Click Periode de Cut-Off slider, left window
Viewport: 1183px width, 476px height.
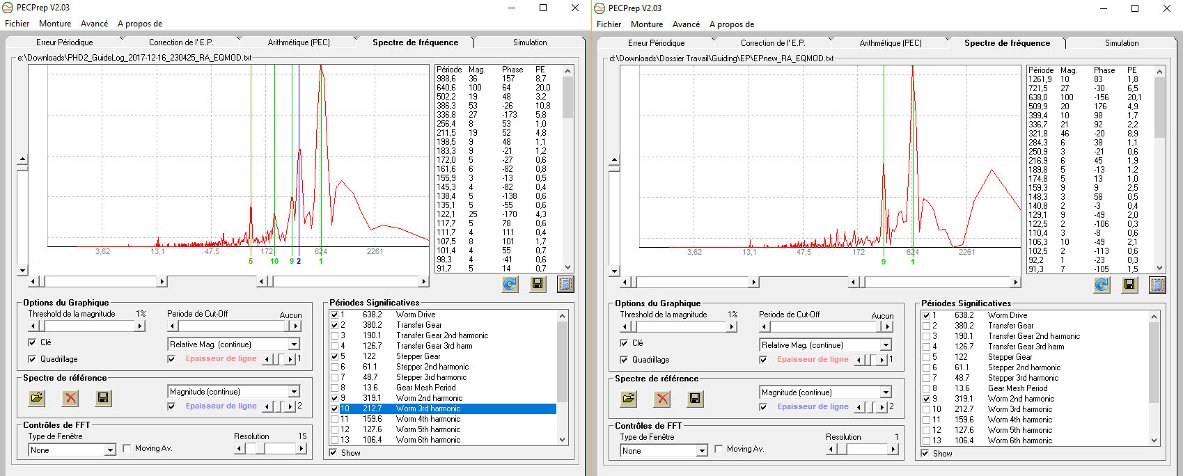click(x=234, y=326)
